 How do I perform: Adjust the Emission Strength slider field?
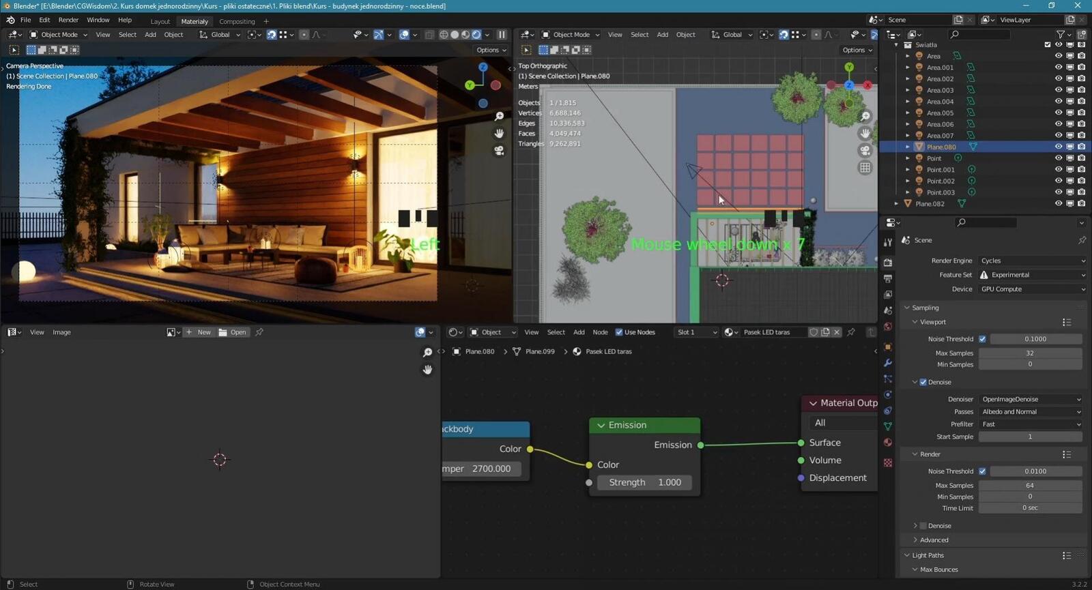(x=644, y=482)
